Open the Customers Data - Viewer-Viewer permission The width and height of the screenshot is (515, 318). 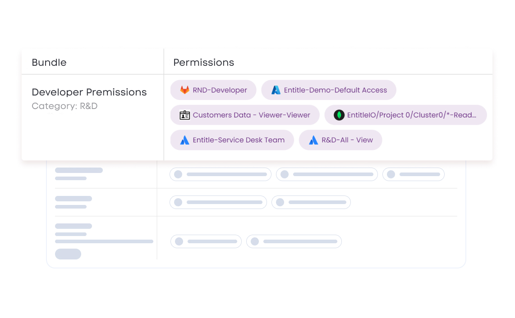tap(245, 115)
